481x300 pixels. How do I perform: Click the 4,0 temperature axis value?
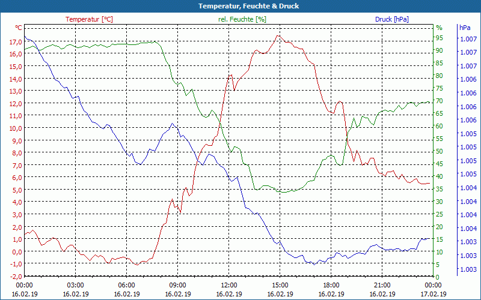17,202
